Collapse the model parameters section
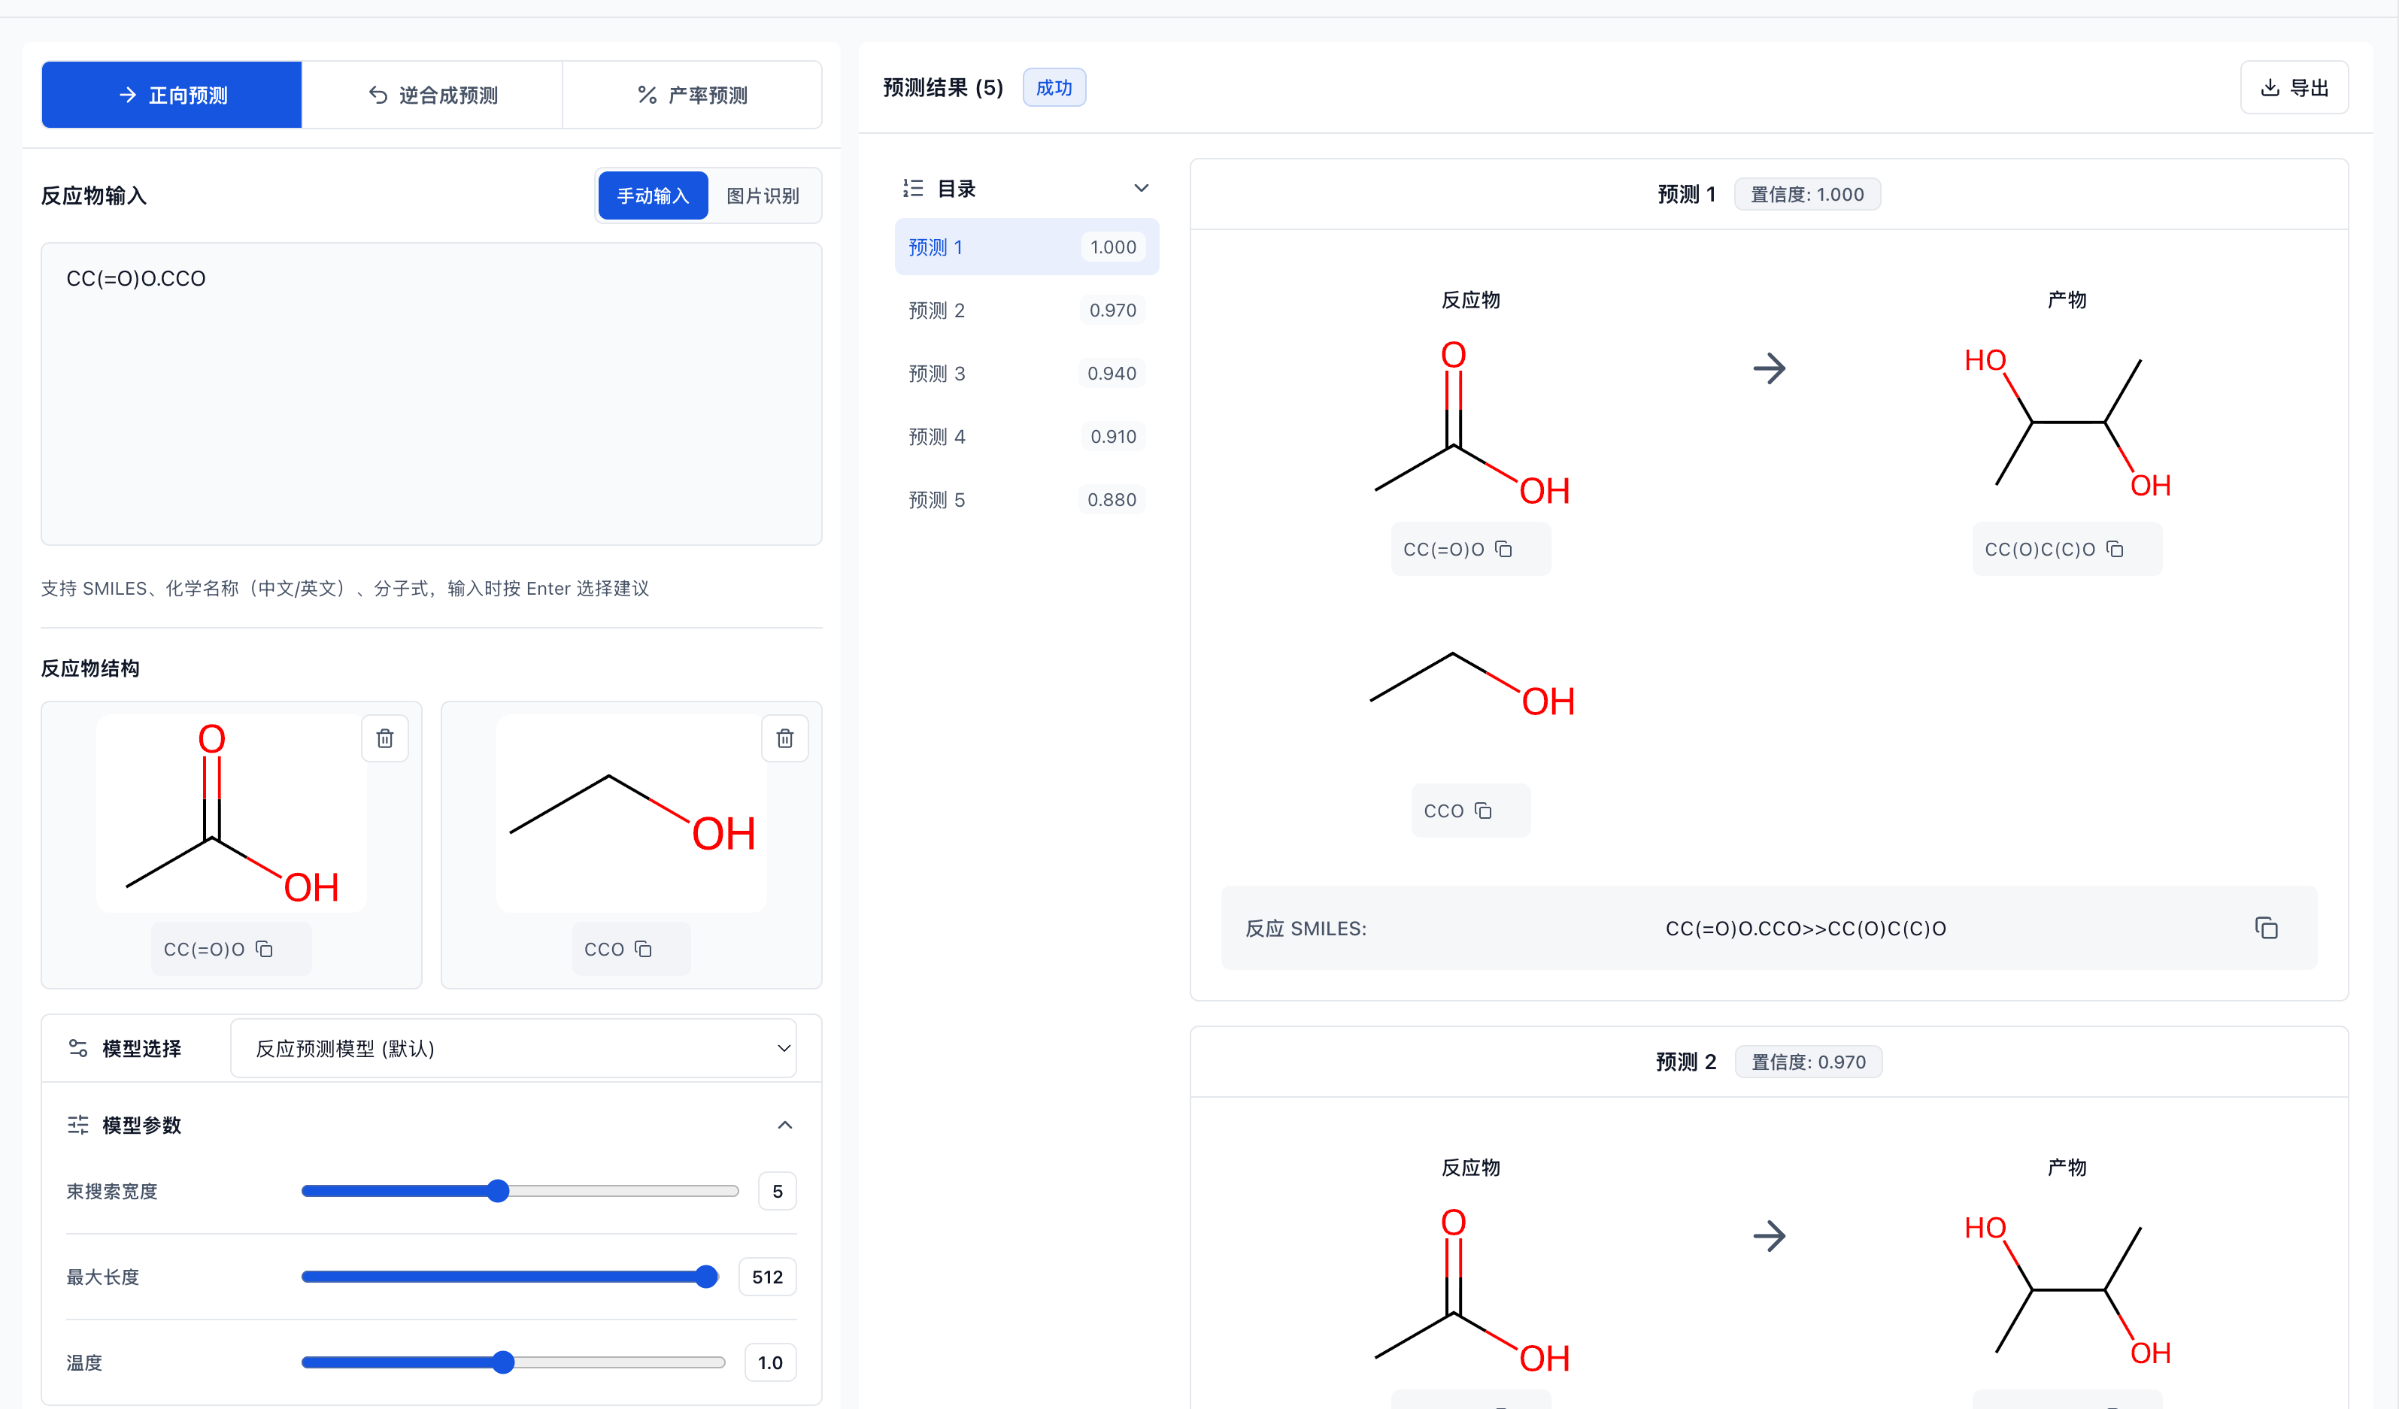Screen dimensions: 2399x1409 coord(784,1124)
